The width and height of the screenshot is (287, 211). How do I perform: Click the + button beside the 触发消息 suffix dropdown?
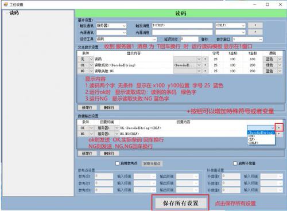coord(255,25)
